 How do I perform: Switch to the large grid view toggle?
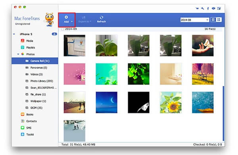[213, 20]
